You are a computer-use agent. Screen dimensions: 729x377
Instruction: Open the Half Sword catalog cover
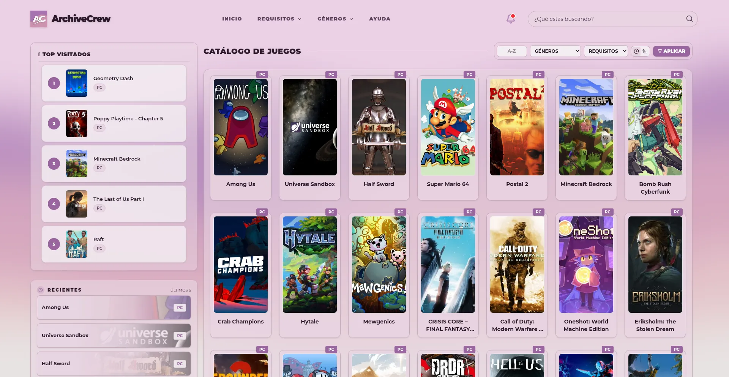click(x=379, y=127)
